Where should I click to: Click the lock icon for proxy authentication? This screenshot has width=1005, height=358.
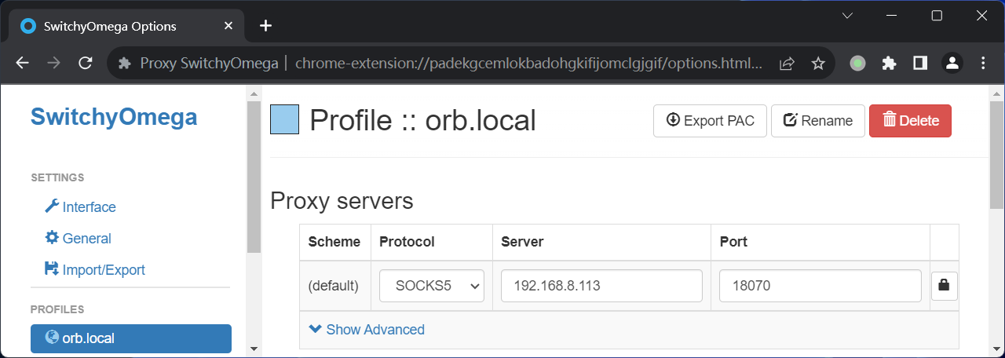944,287
